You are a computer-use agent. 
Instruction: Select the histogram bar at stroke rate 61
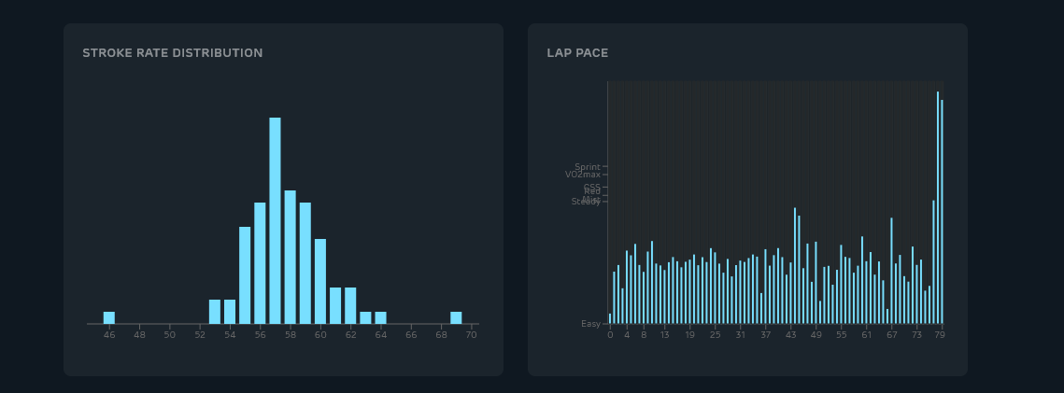pyautogui.click(x=335, y=305)
